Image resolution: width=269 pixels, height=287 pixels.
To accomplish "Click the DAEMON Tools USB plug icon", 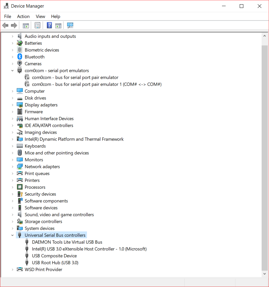I will click(x=27, y=242).
